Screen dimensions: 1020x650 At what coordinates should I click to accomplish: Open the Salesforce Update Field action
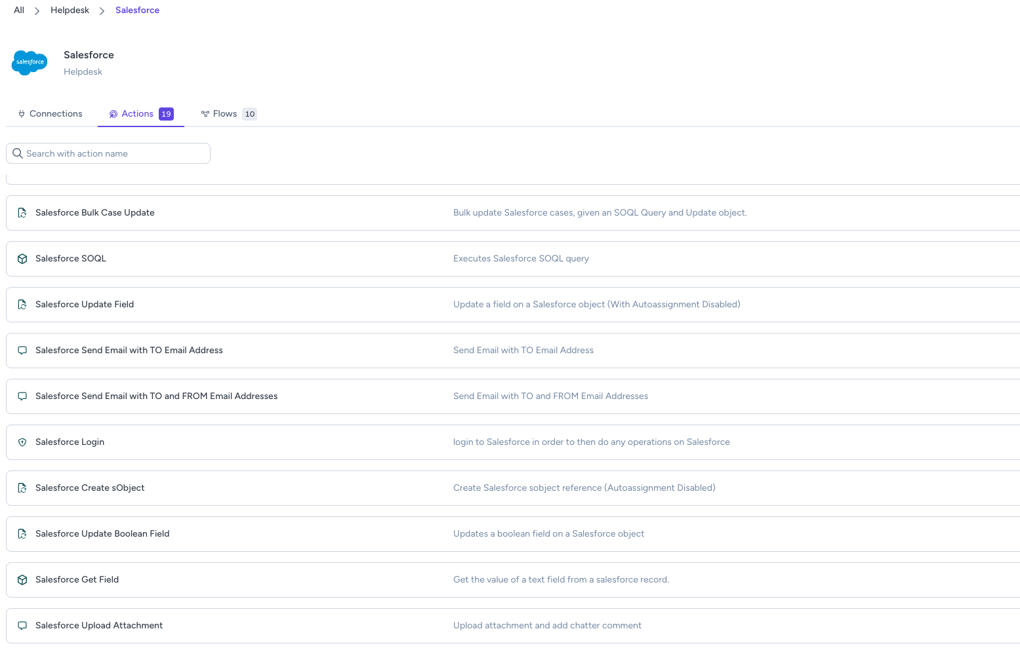pyautogui.click(x=513, y=305)
